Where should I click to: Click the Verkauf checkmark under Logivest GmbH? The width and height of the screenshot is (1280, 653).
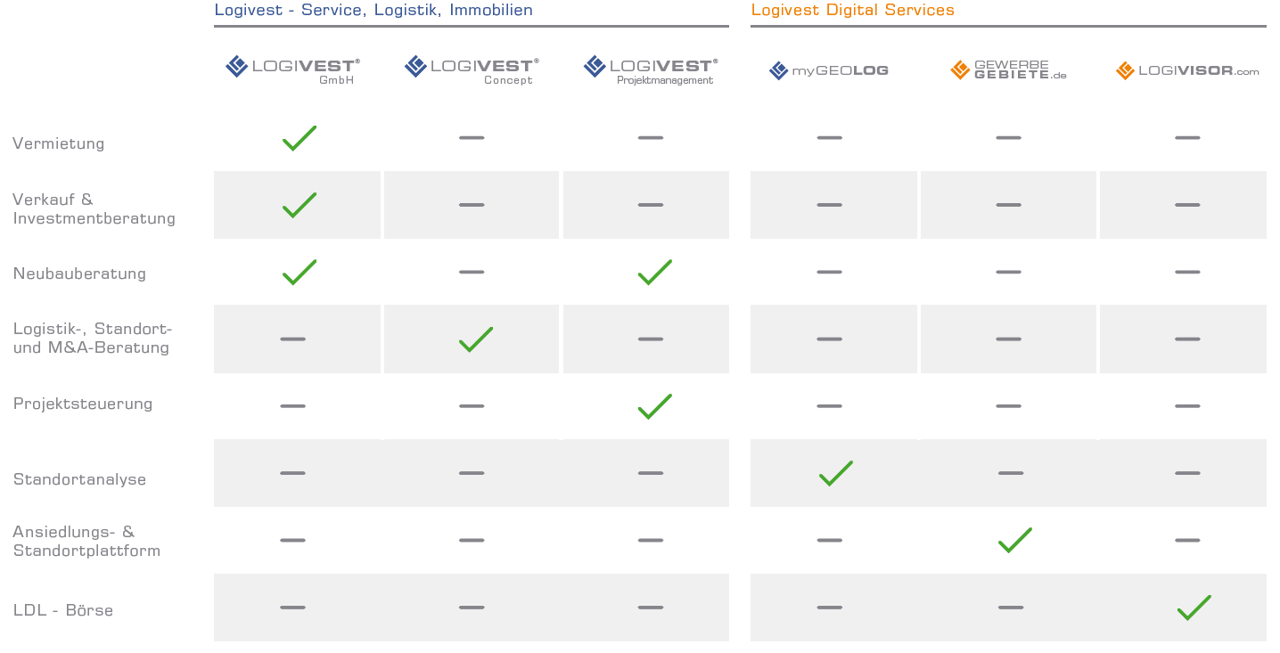(x=299, y=205)
